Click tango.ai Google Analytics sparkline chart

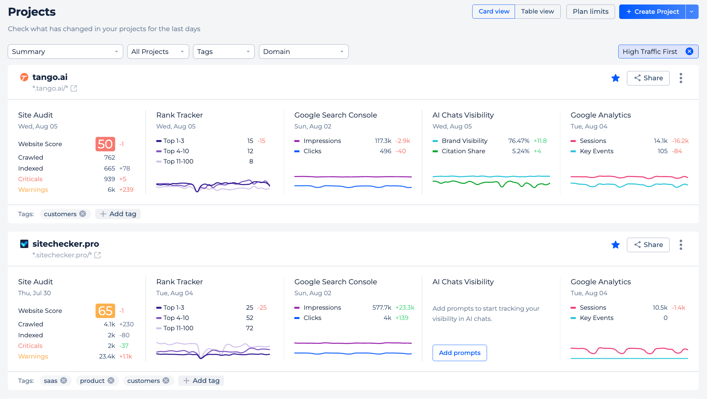pos(629,182)
